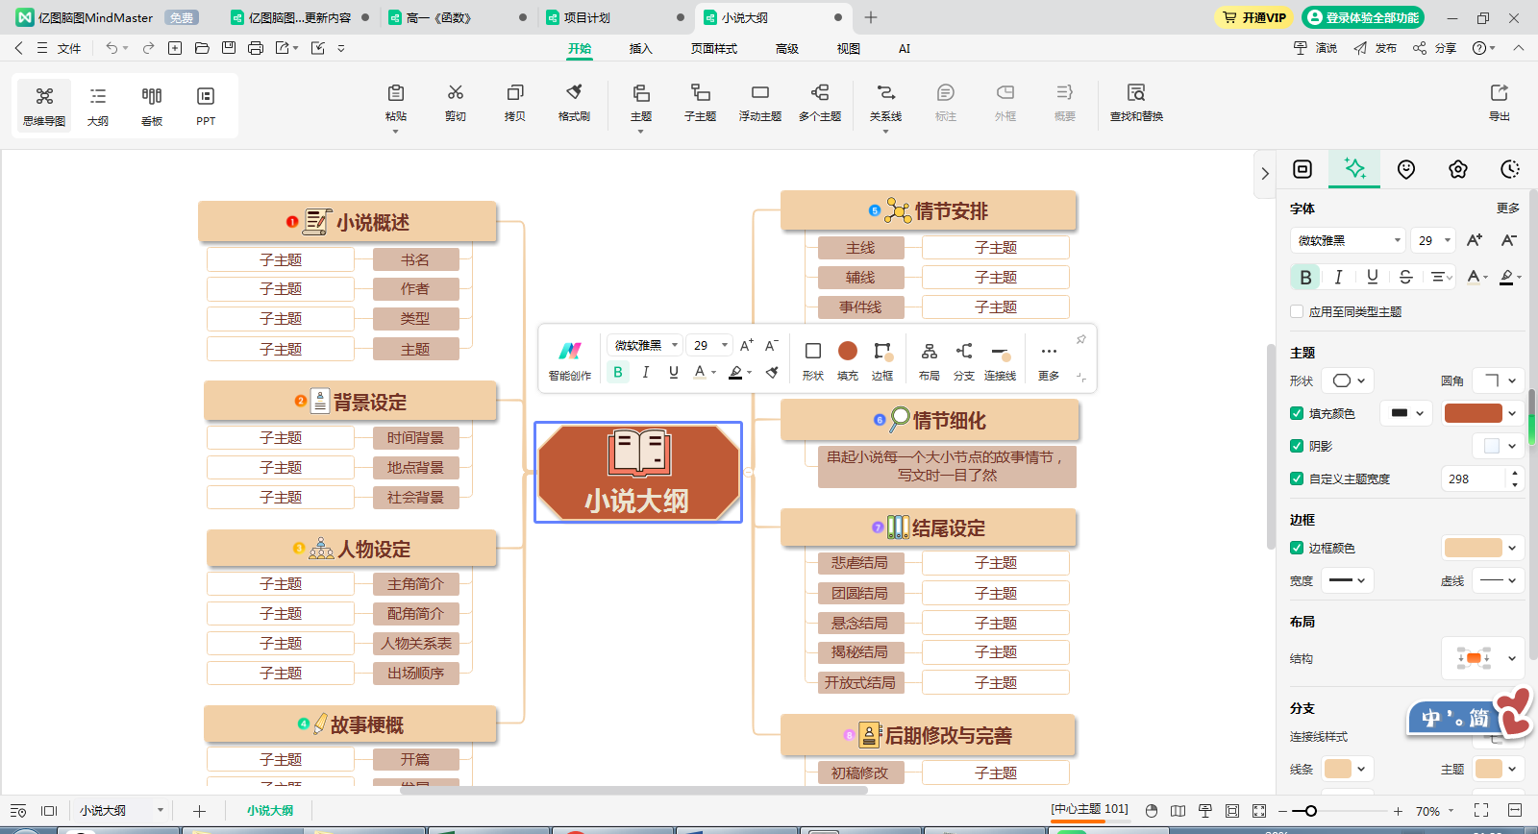
Task: Pick the beige border color swatch
Action: [1473, 548]
